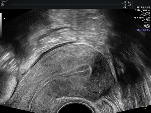Click the 'IOTA/GYN' preset label
This screenshot has width=151, height=113.
(145, 15)
